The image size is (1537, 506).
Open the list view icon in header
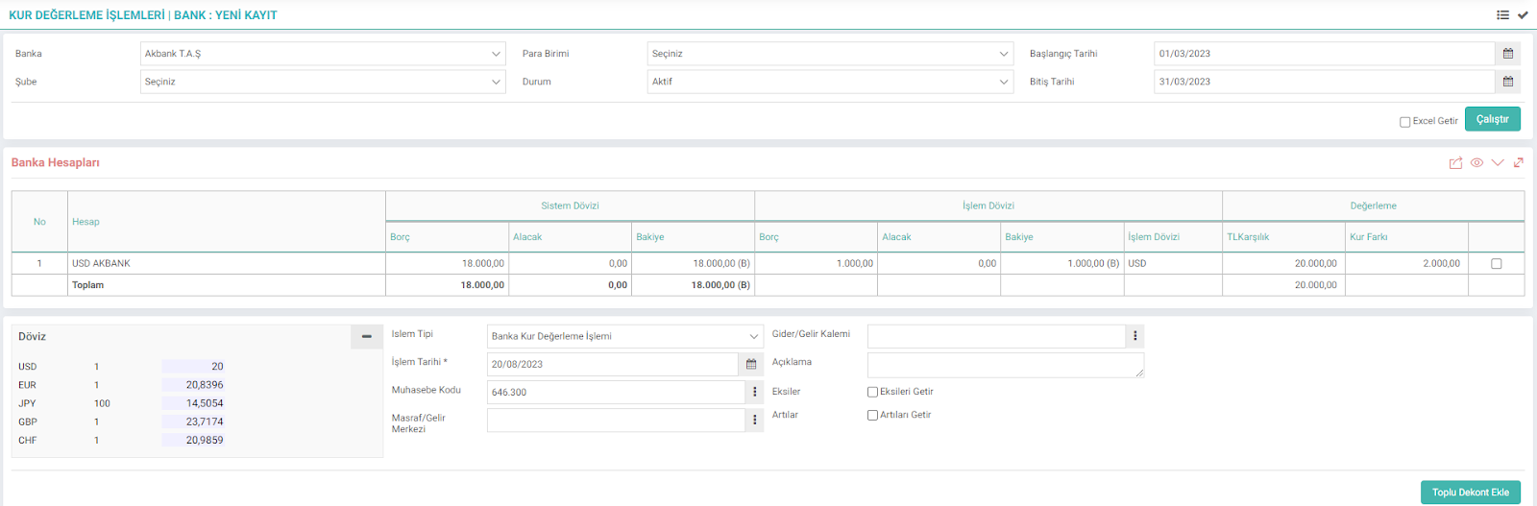(x=1502, y=14)
